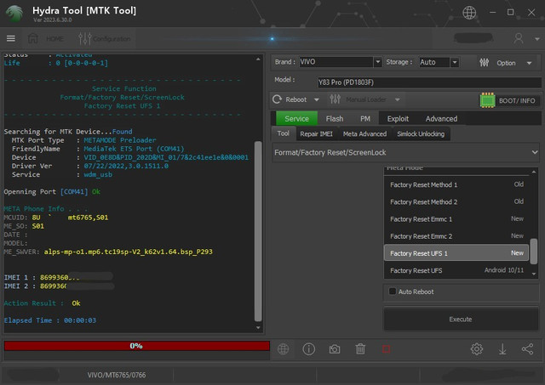This screenshot has width=545, height=385.
Task: Select Factory Reset Method 1
Action: click(456, 185)
